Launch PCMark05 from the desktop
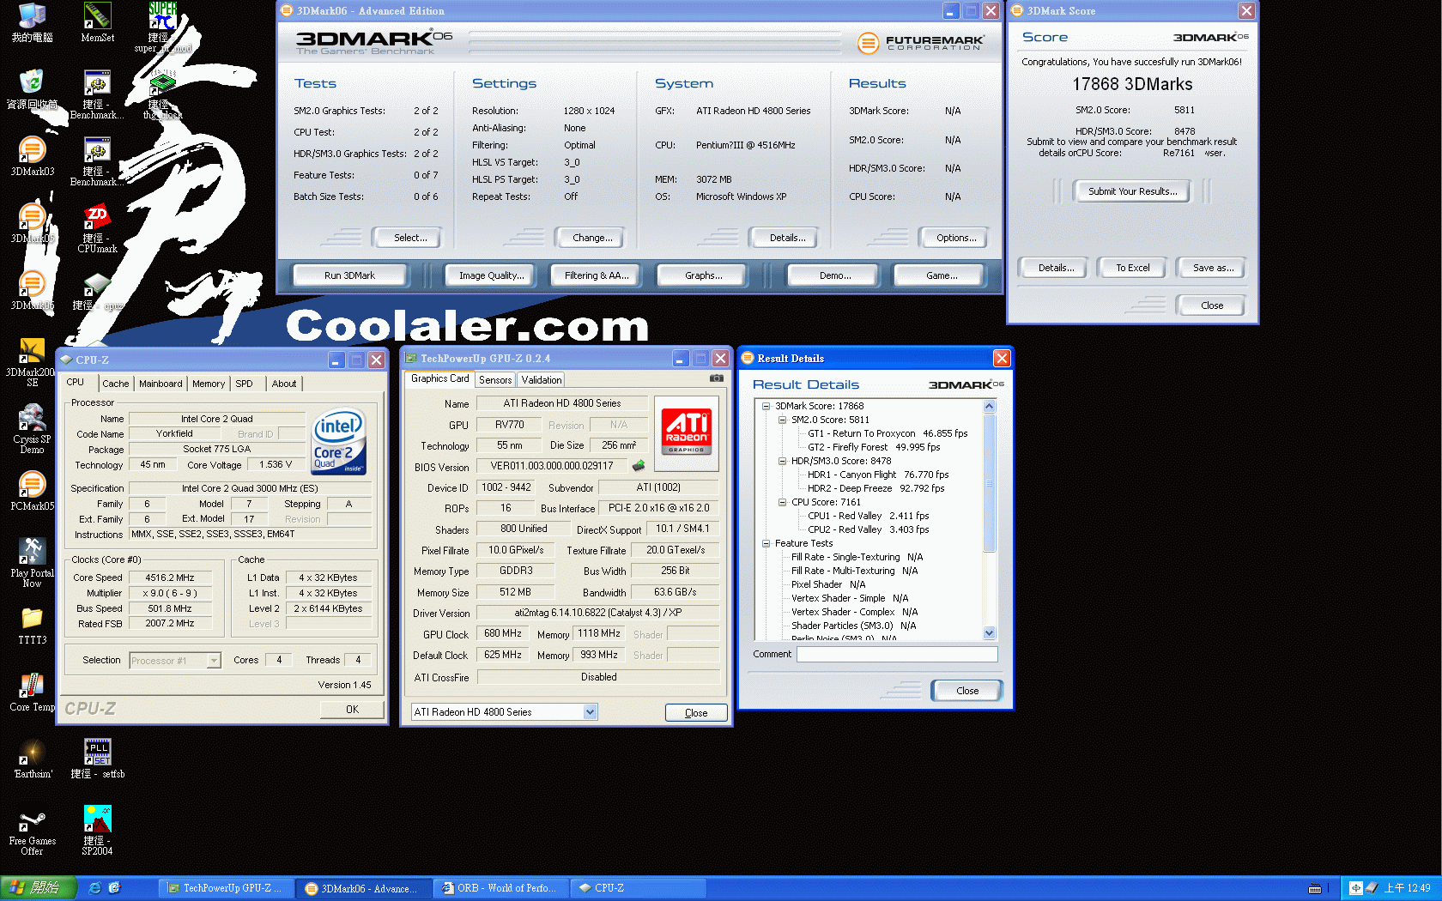 pos(32,491)
